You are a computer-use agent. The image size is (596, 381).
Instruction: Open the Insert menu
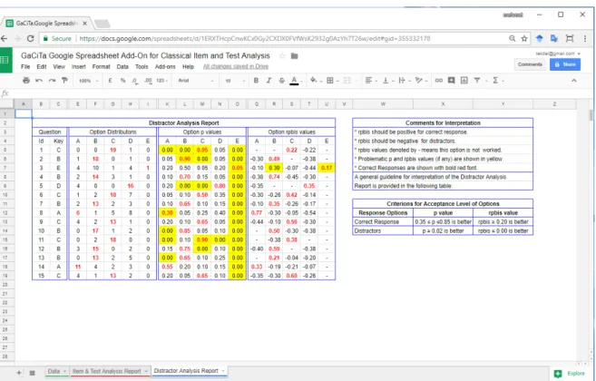(x=79, y=66)
